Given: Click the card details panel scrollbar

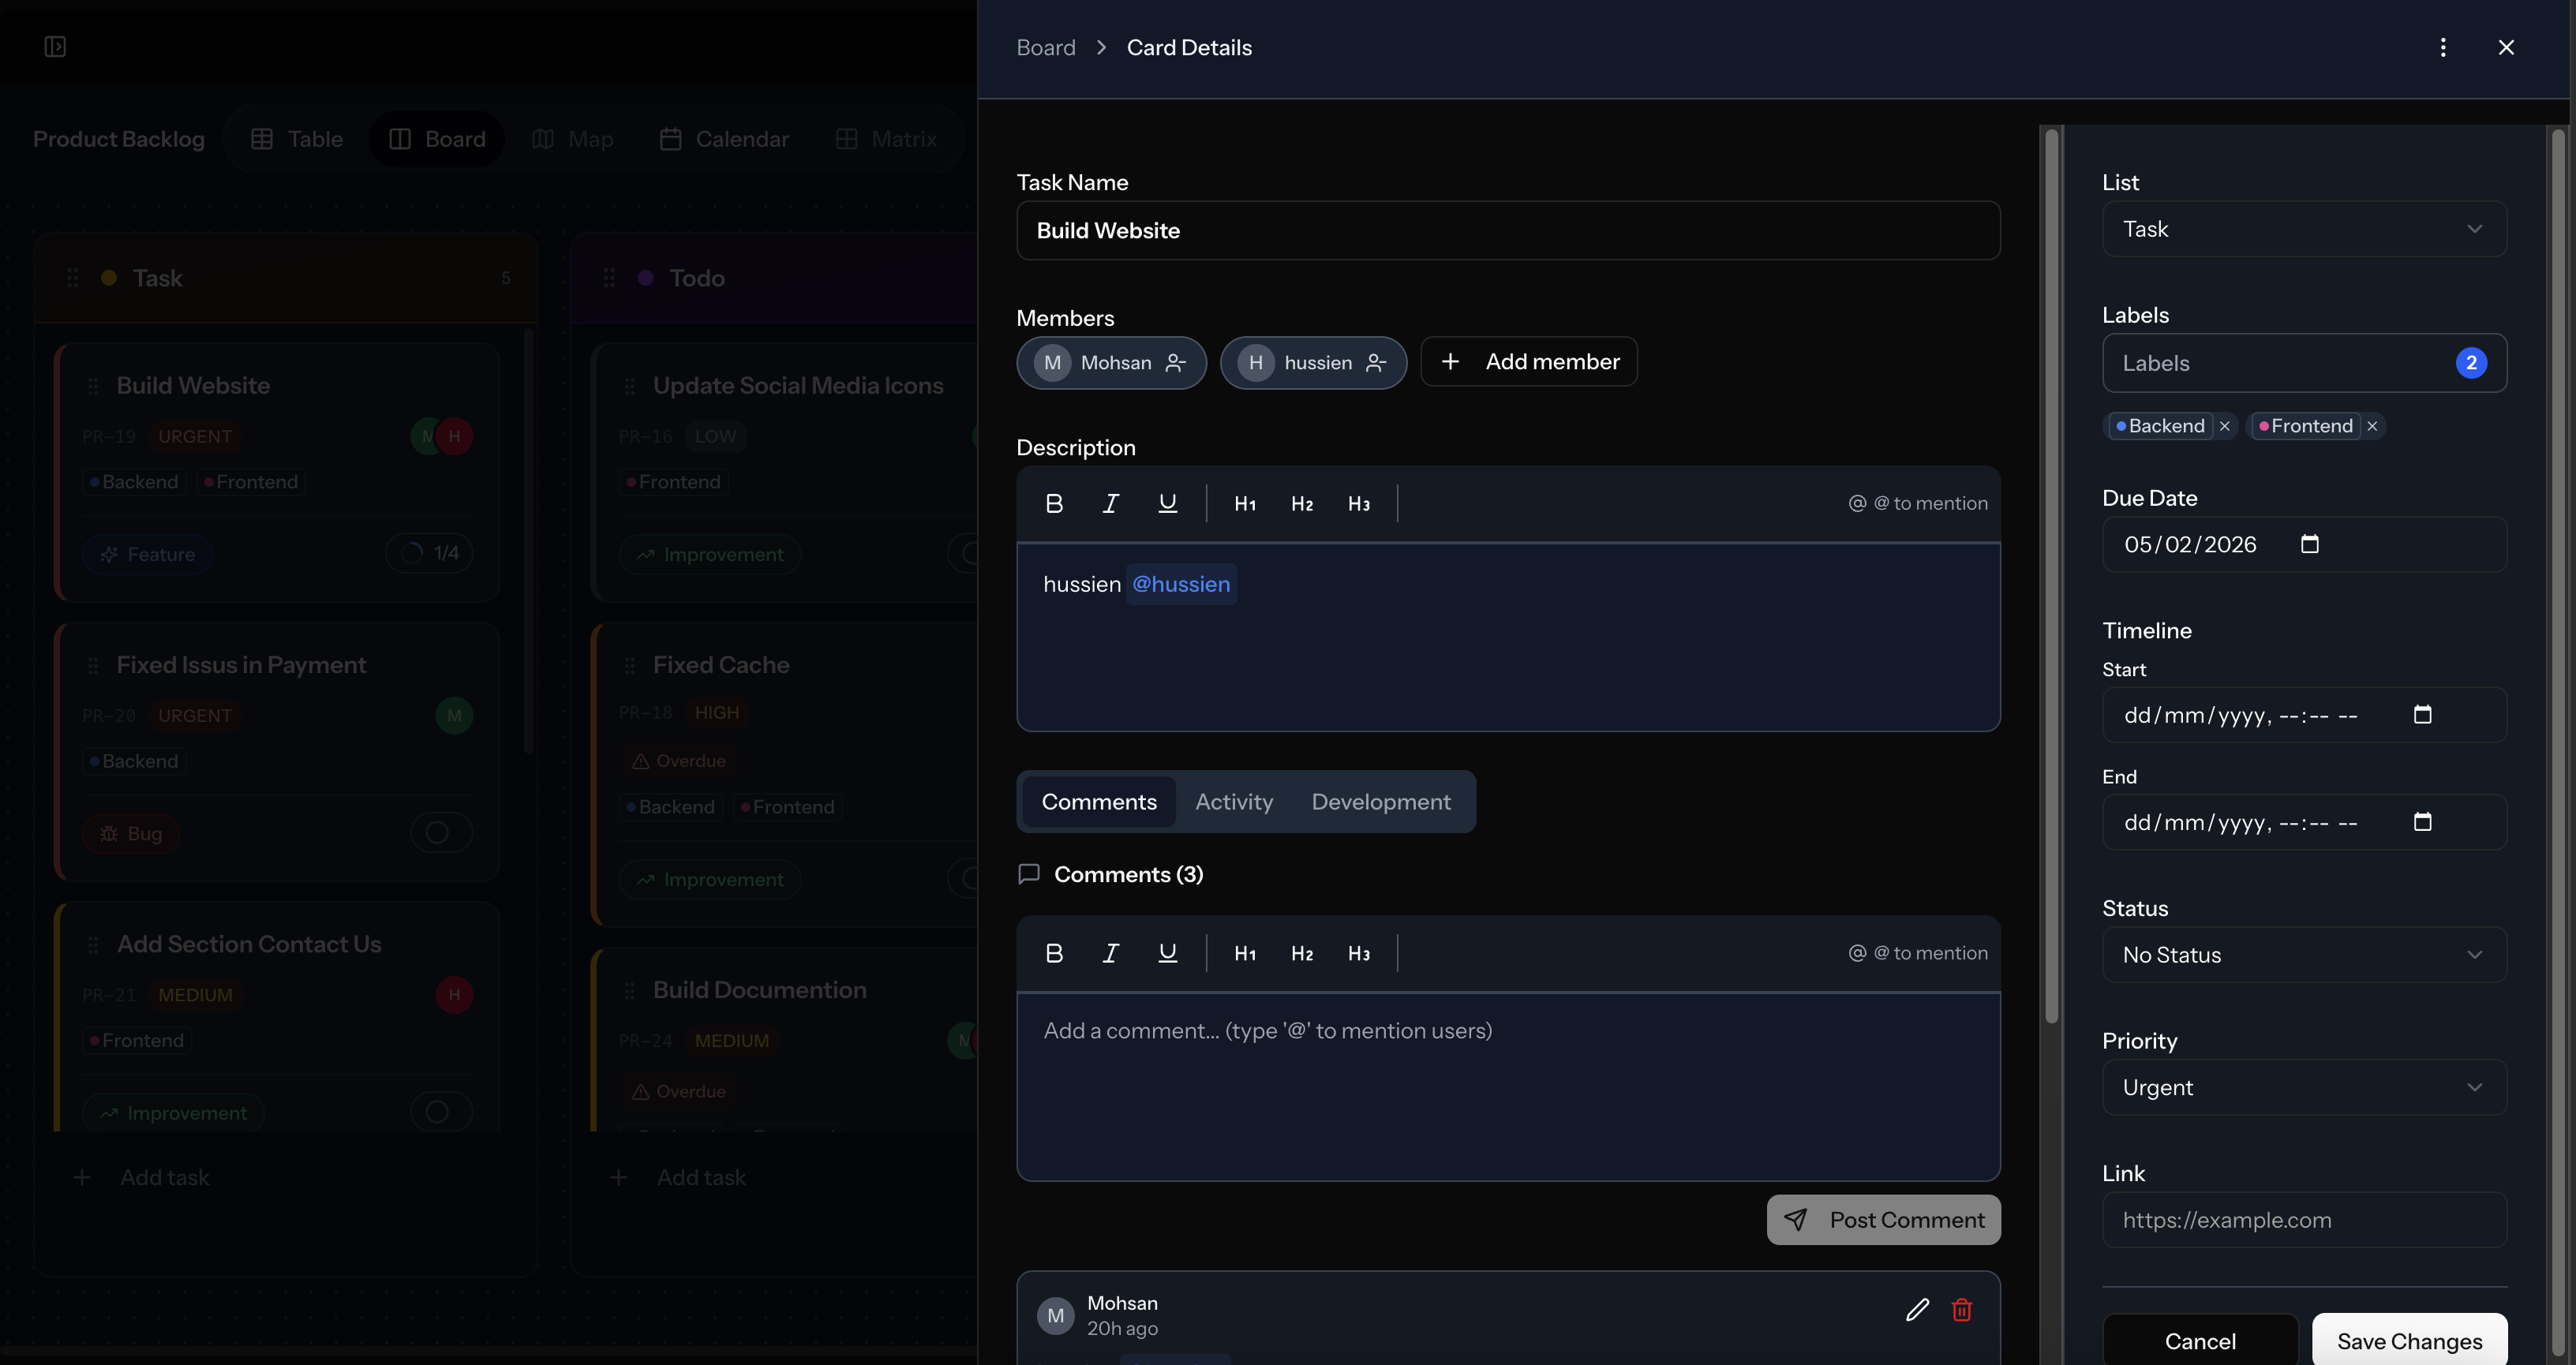Looking at the screenshot, I should (2051, 575).
